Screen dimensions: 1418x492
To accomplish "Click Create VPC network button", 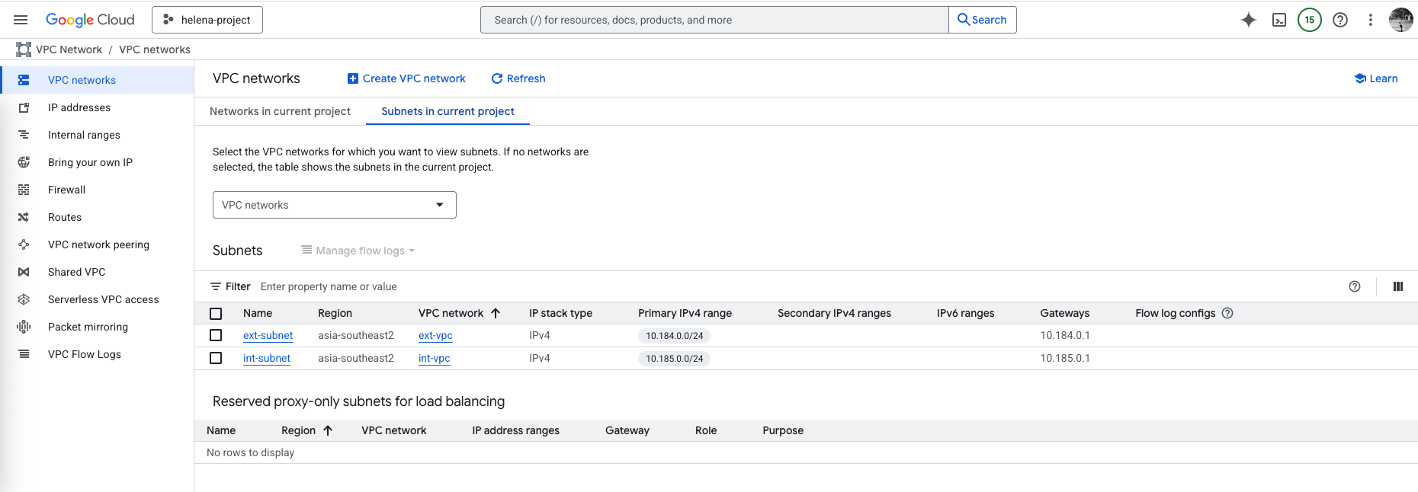I will (406, 78).
